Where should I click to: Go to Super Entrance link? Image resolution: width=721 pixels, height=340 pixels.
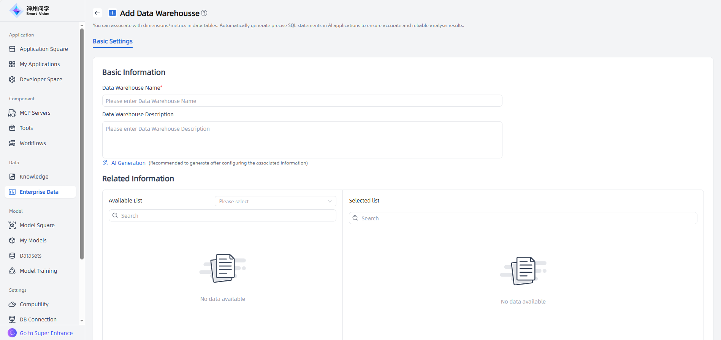coord(46,333)
